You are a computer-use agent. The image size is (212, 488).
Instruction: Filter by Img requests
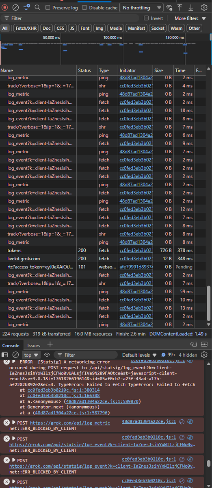pyautogui.click(x=100, y=28)
